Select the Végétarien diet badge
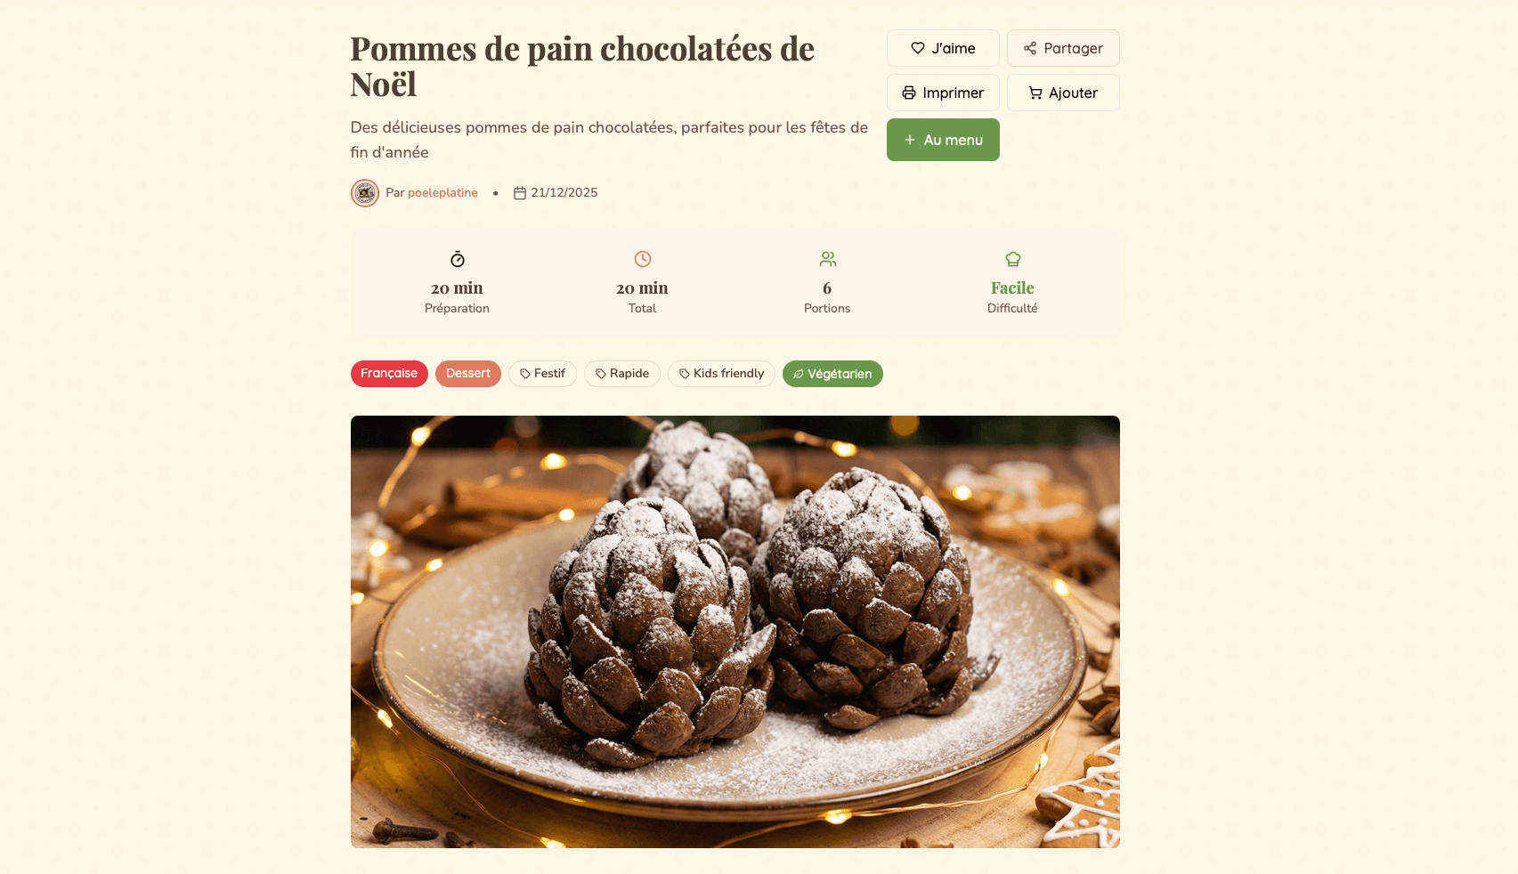Viewport: 1518px width, 874px height. tap(832, 374)
